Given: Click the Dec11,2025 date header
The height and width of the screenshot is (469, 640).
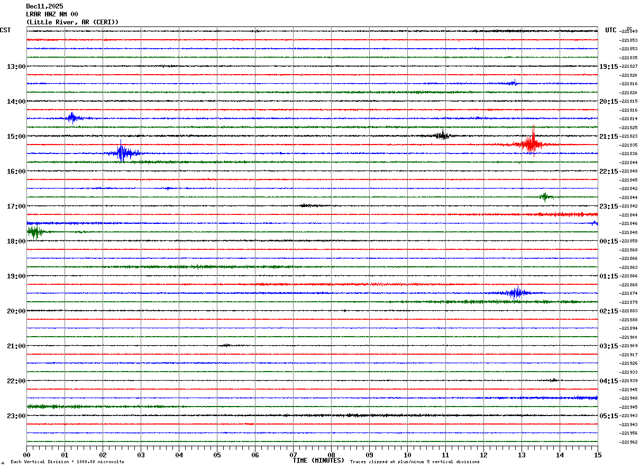Looking at the screenshot, I should pyautogui.click(x=44, y=6).
